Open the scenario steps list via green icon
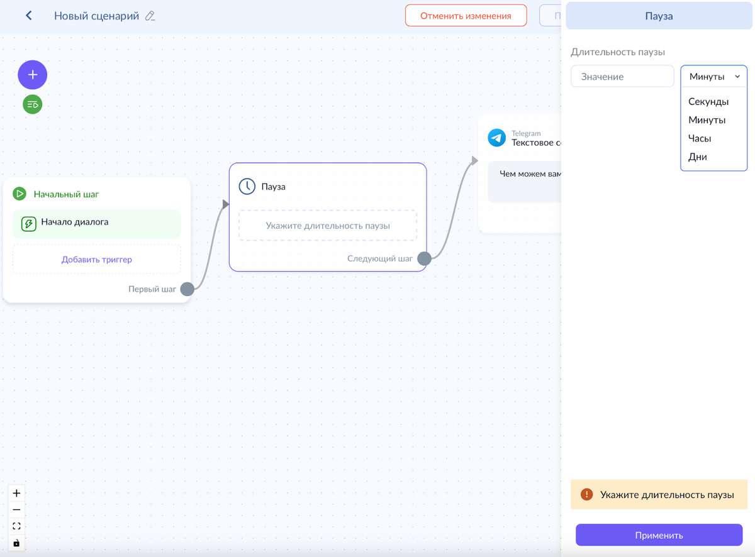Image resolution: width=755 pixels, height=557 pixels. pos(32,104)
